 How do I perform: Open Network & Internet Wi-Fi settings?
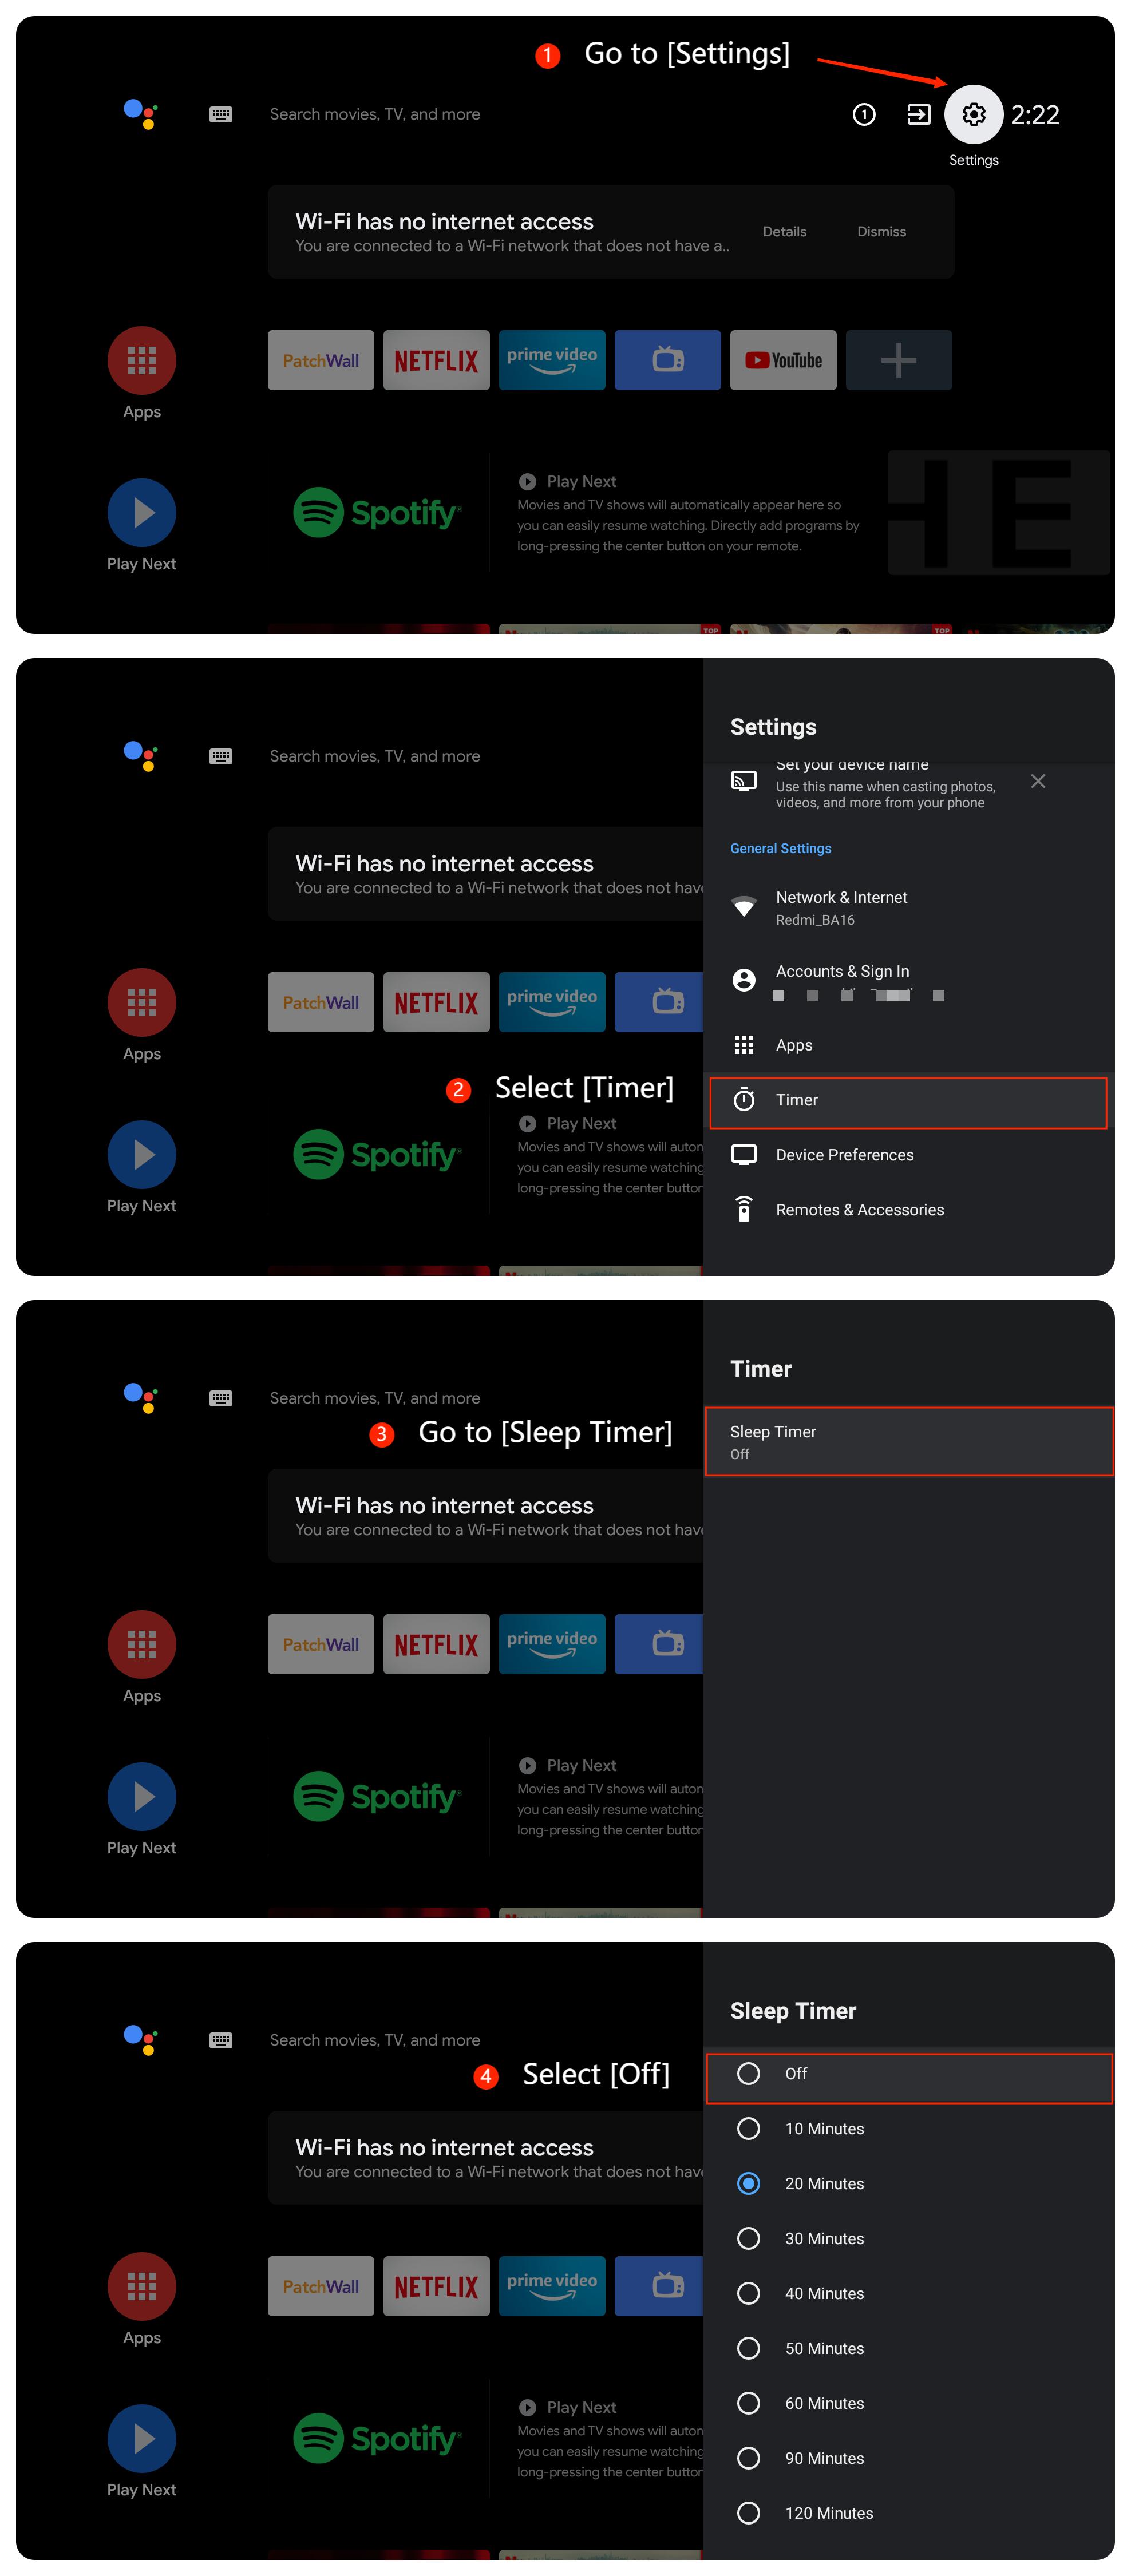coord(841,906)
